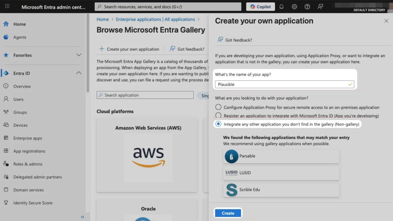Image resolution: width=393 pixels, height=221 pixels.
Task: Open Overview in the sidebar
Action: pos(22,86)
